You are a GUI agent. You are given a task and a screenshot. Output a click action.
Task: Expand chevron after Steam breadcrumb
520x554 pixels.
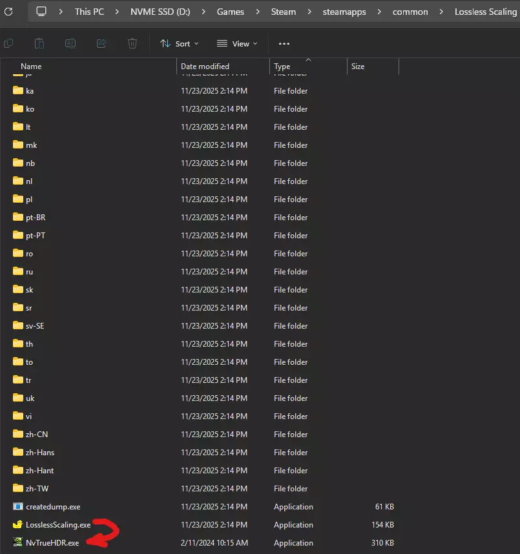(x=309, y=12)
